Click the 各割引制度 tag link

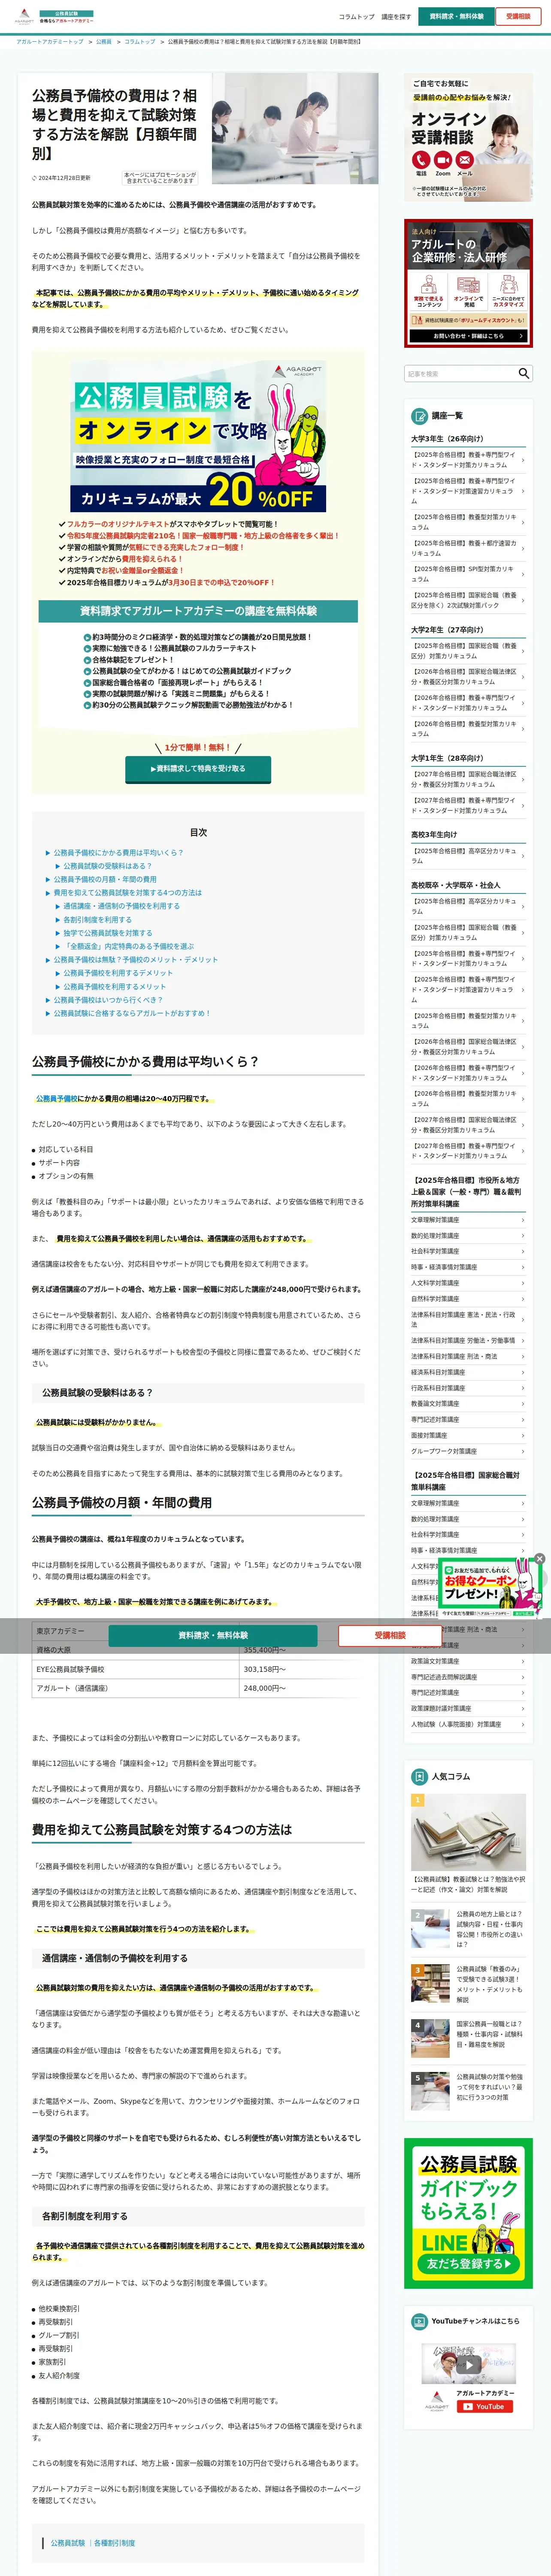114,2542
